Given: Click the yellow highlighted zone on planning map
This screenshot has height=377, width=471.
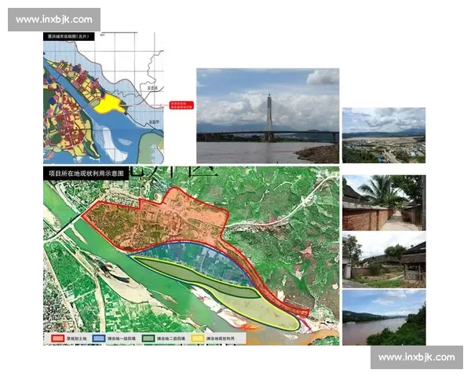Looking at the screenshot, I should (x=110, y=104).
